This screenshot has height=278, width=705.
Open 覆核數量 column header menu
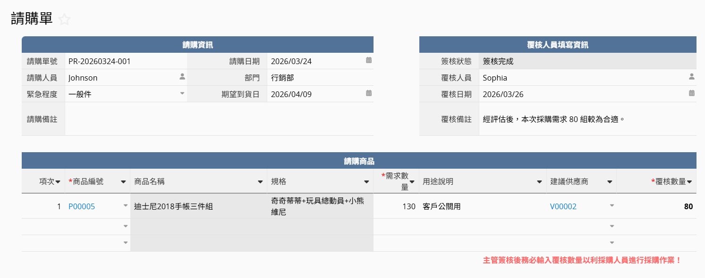point(689,182)
